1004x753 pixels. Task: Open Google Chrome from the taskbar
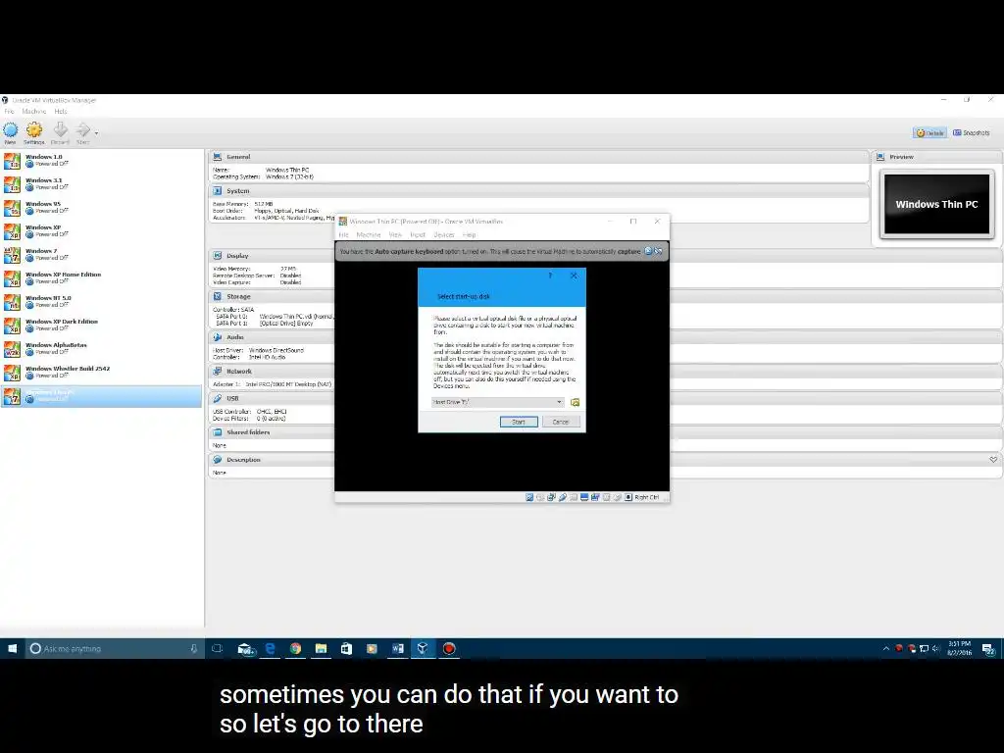(295, 649)
